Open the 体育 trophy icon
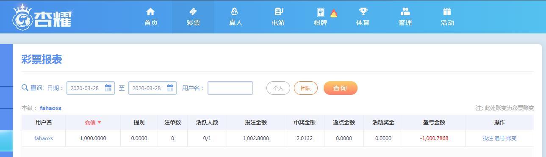Screen dimensions: 546x157 coord(363,11)
